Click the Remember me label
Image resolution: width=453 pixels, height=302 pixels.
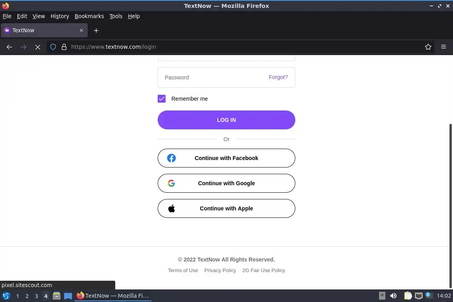click(x=190, y=99)
